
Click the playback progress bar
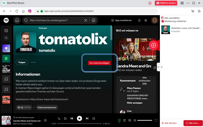[79, 124]
